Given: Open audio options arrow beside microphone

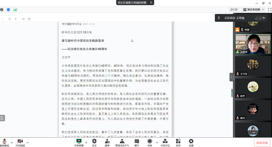Looking at the screenshot, I should coord(12,143).
